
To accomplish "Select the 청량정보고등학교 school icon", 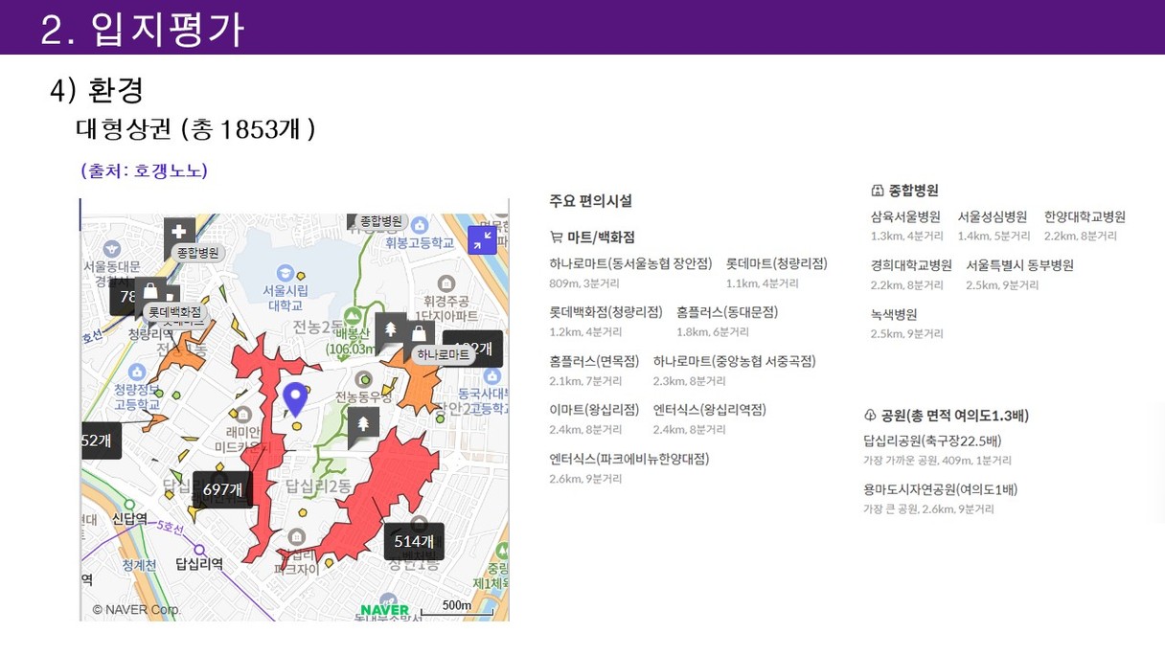I will point(137,372).
